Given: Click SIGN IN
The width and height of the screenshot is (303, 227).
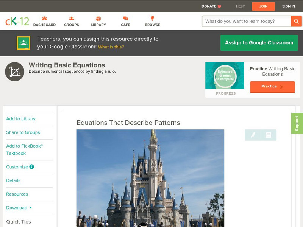Looking at the screenshot, I should (x=289, y=6).
